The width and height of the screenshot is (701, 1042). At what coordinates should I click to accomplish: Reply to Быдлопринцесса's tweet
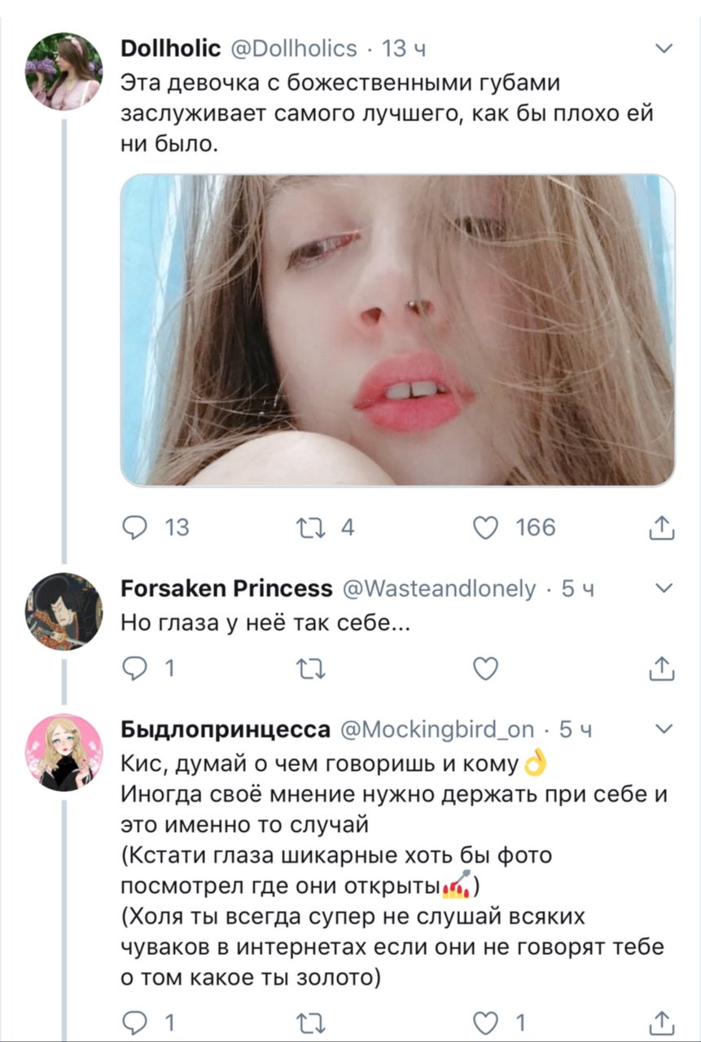[133, 1022]
